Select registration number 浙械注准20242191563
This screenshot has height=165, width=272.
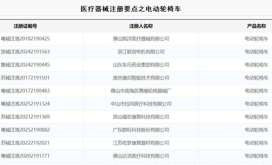coord(25,52)
